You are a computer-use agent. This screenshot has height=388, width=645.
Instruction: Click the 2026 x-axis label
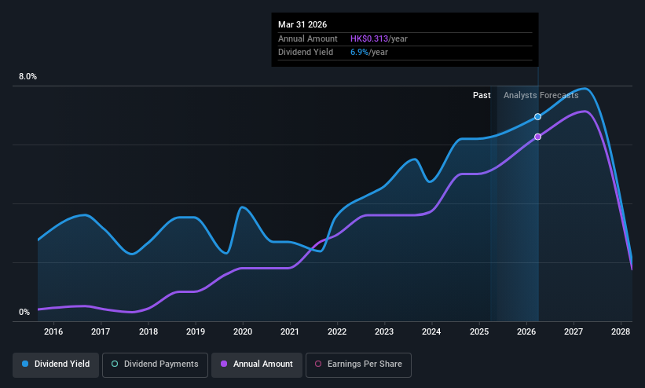(x=526, y=331)
